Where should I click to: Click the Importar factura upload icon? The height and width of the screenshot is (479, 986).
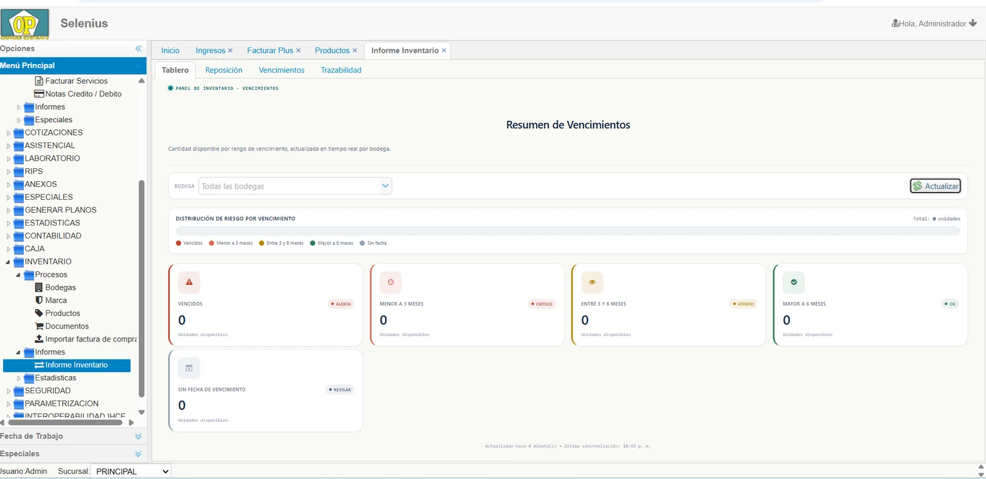[39, 339]
